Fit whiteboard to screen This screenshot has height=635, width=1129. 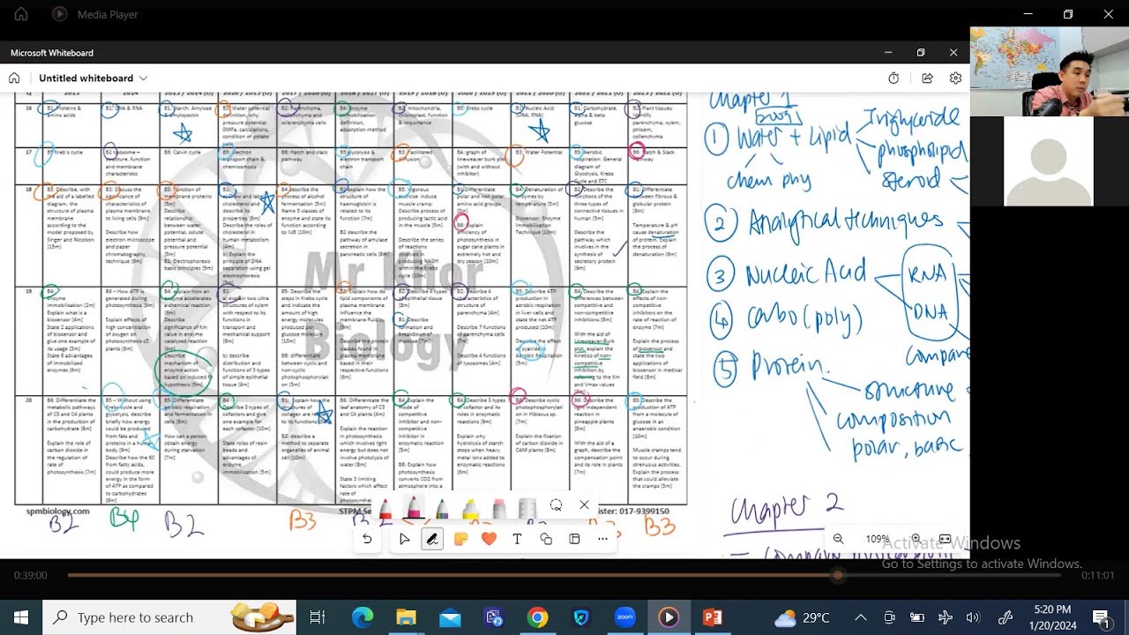tap(945, 539)
